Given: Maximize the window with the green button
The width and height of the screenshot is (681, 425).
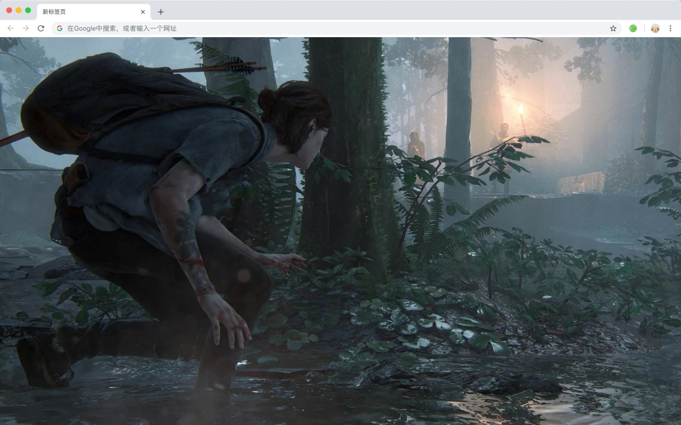Looking at the screenshot, I should coord(28,10).
